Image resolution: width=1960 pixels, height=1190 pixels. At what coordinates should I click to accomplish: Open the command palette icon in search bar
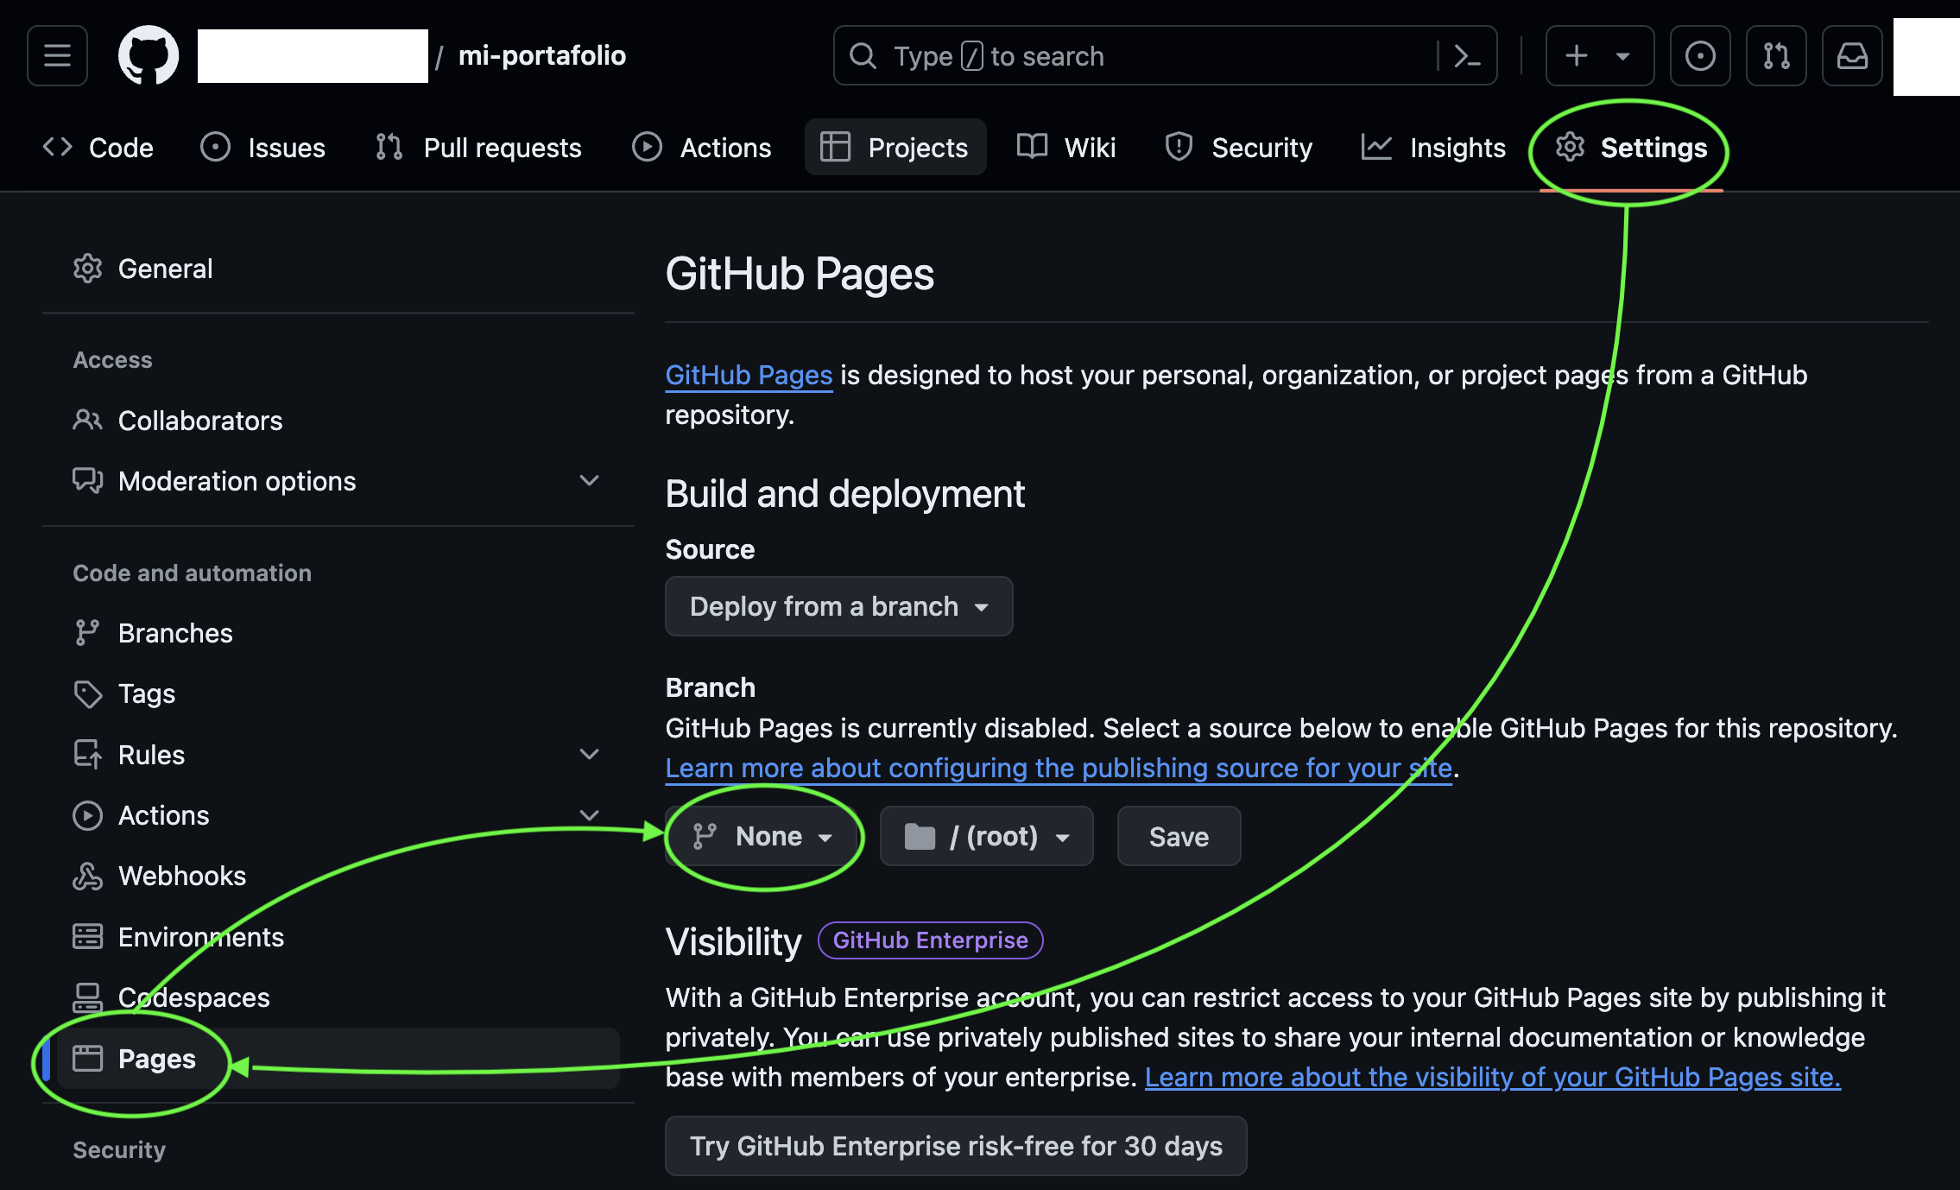1467,56
